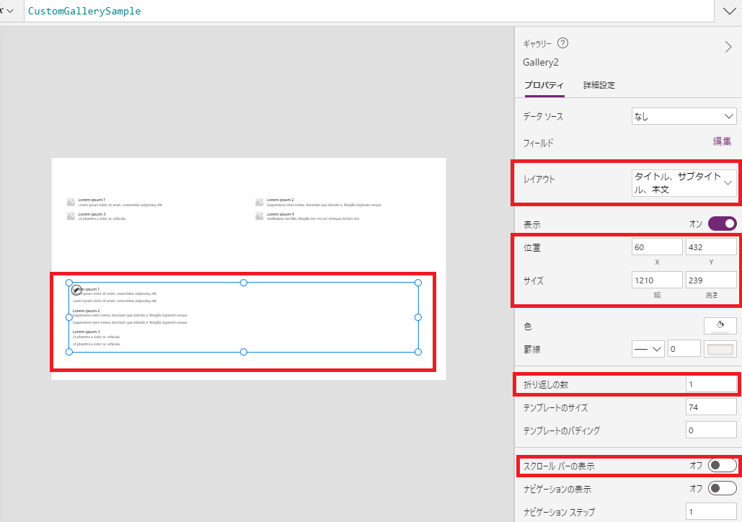
Task: Select the top gallery Lorem ipsum 1 thumbnail image
Action: pos(71,202)
